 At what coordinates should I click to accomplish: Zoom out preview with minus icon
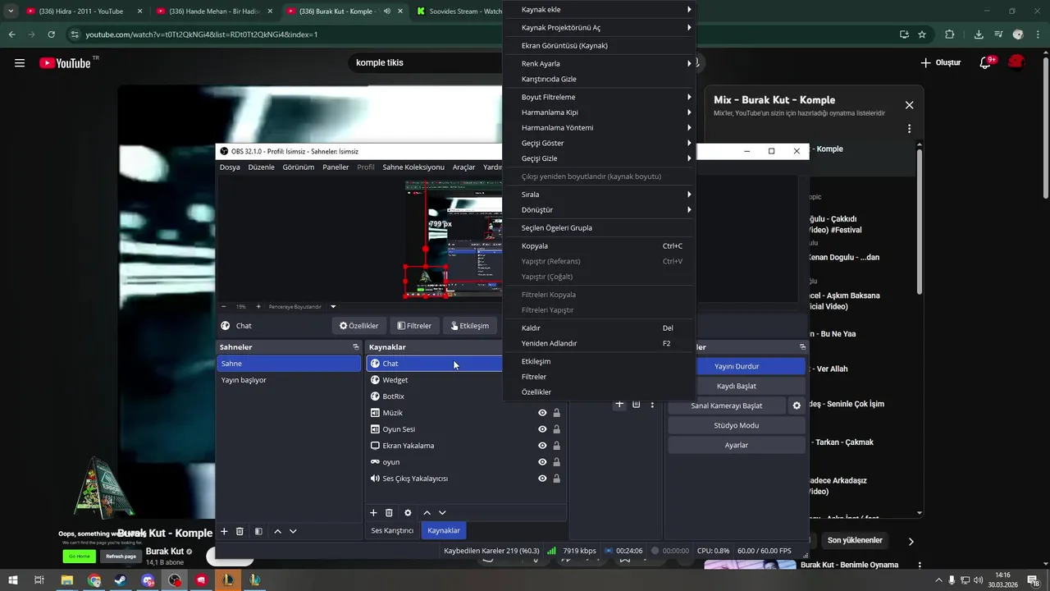224,306
